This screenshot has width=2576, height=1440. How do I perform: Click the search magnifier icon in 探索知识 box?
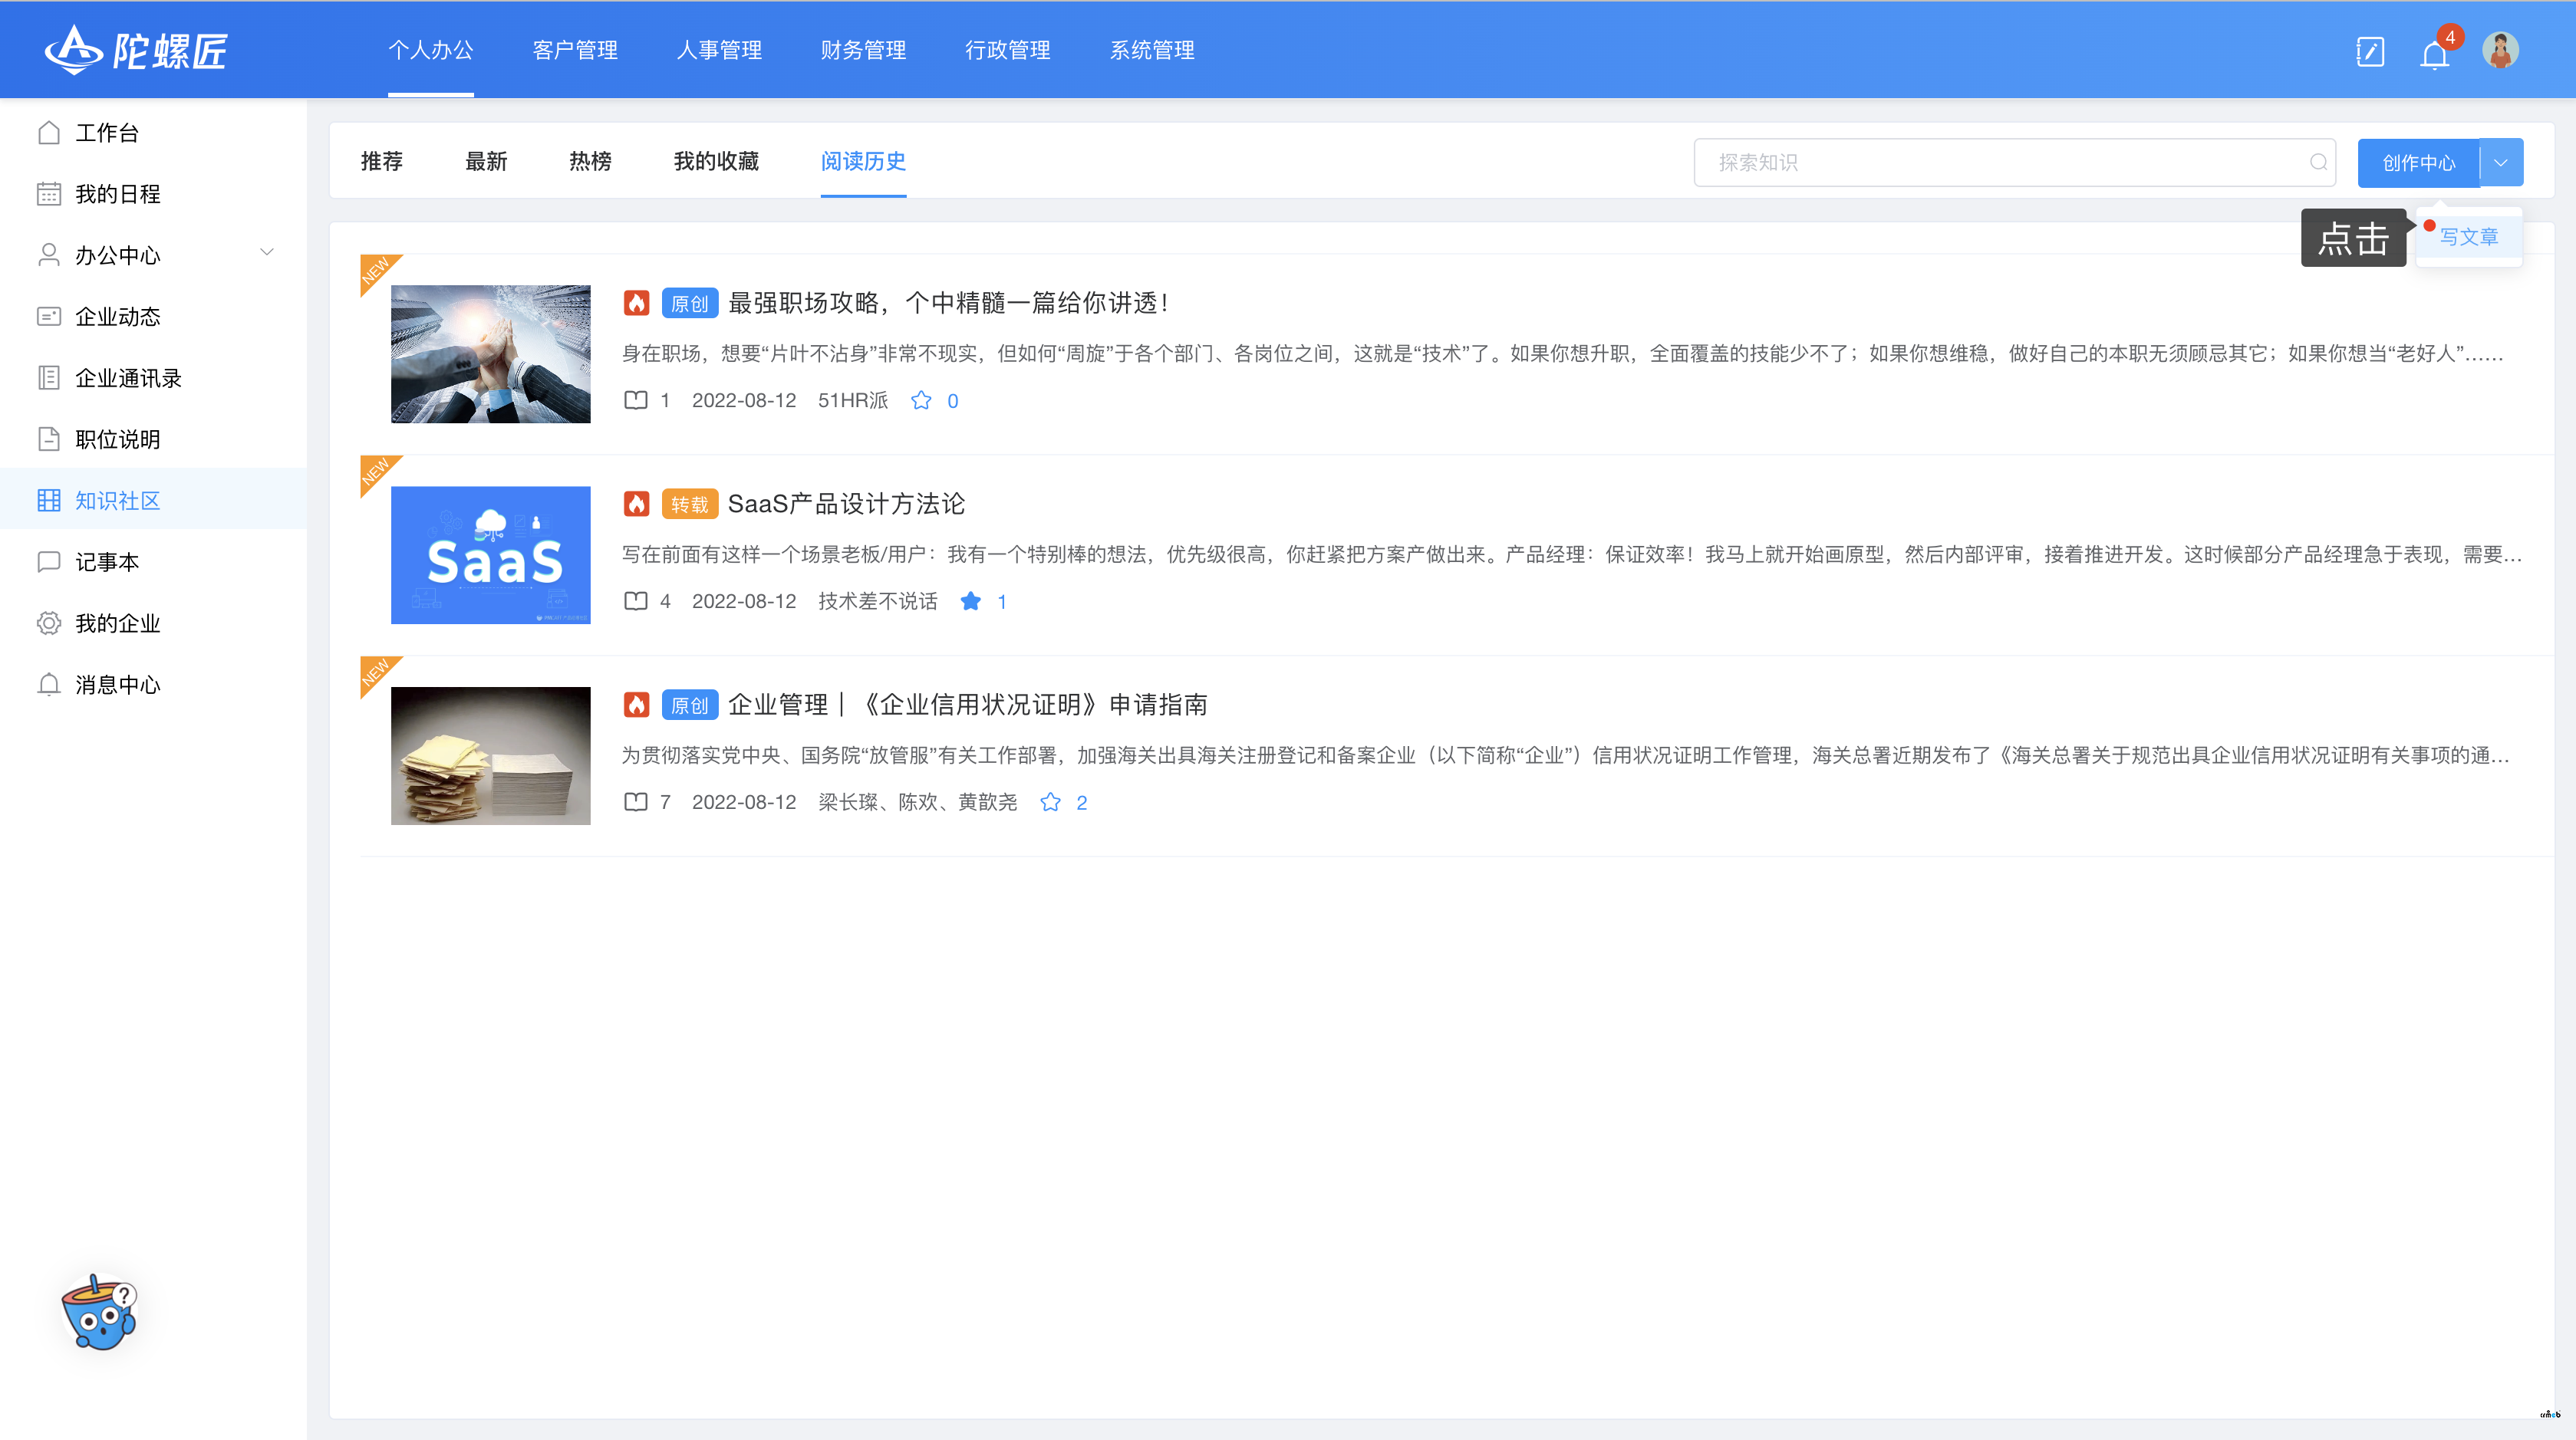coord(2318,162)
